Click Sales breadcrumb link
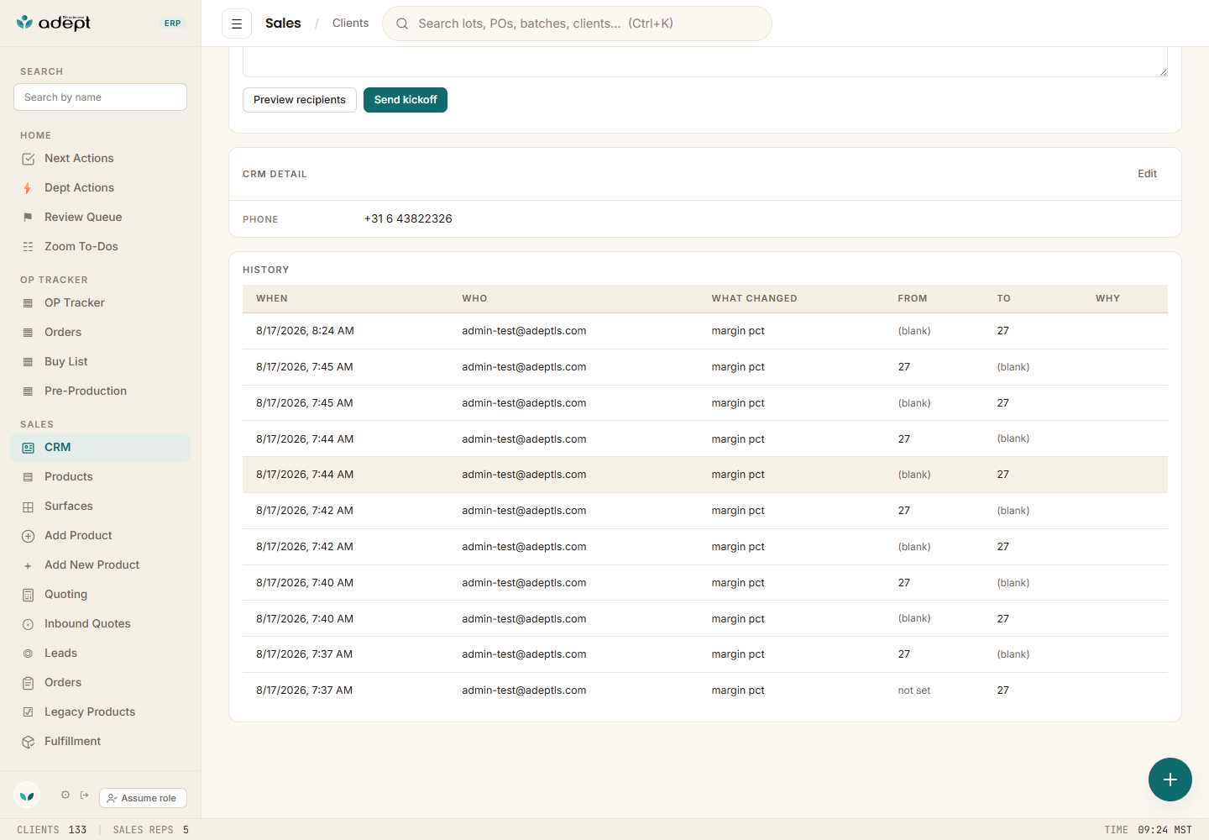The width and height of the screenshot is (1209, 840). pos(283,24)
